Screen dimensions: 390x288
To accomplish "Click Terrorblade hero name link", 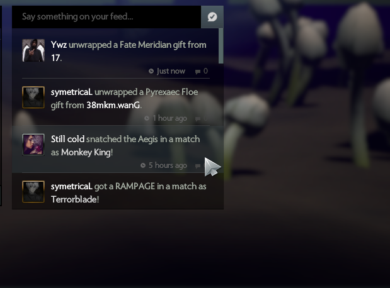I will (74, 199).
